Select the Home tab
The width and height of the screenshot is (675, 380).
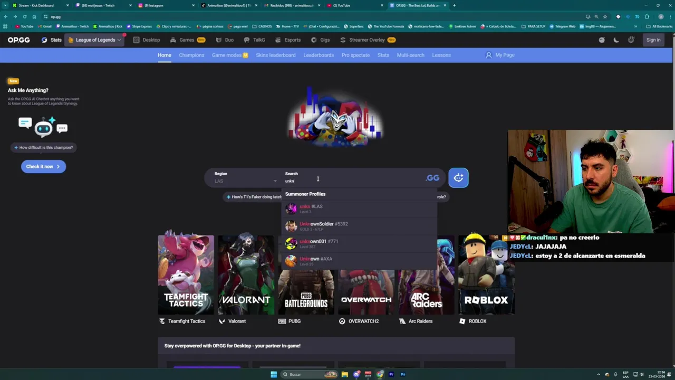click(165, 55)
